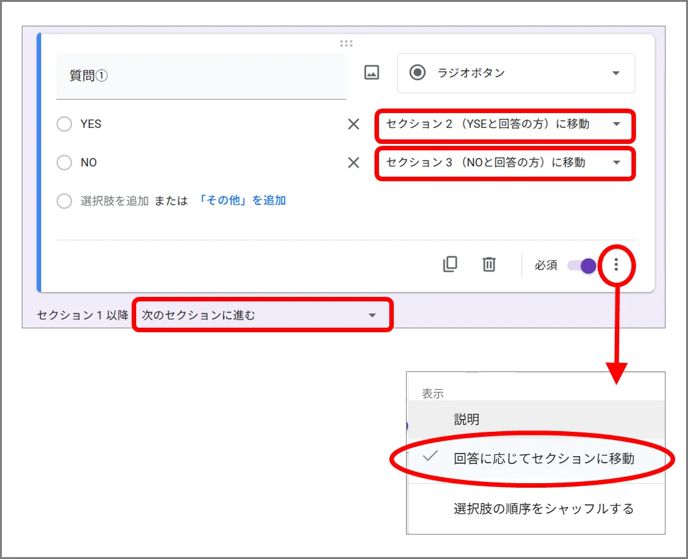Grab the six-dot drag handle atop the card
This screenshot has height=559, width=688.
point(346,44)
